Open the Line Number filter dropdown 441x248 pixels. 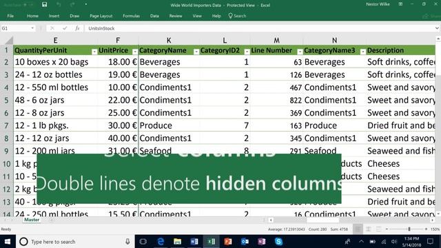click(x=300, y=52)
